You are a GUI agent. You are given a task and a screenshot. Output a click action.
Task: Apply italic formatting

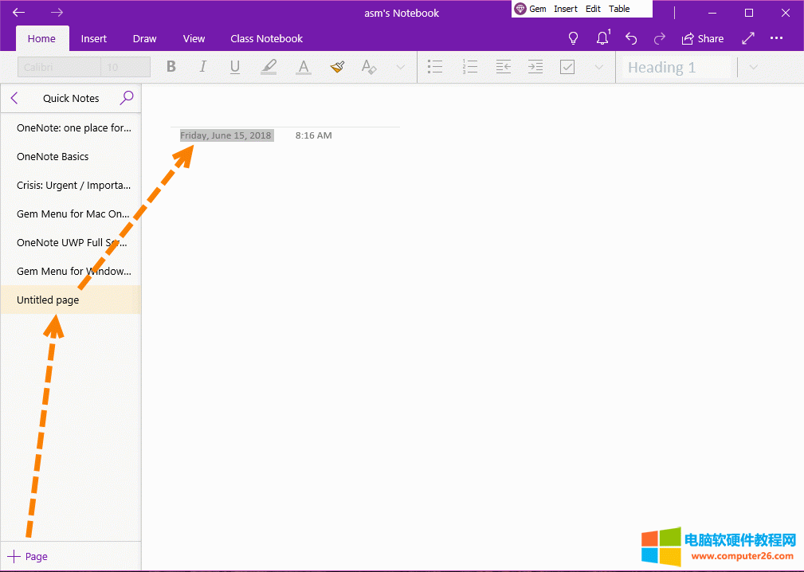(x=203, y=66)
